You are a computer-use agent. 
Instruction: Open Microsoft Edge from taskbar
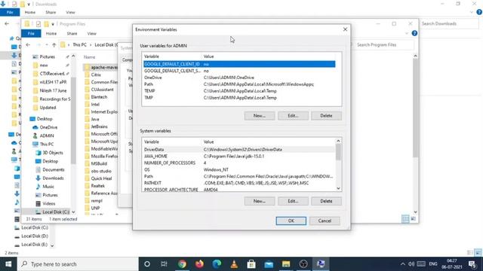(x=217, y=264)
